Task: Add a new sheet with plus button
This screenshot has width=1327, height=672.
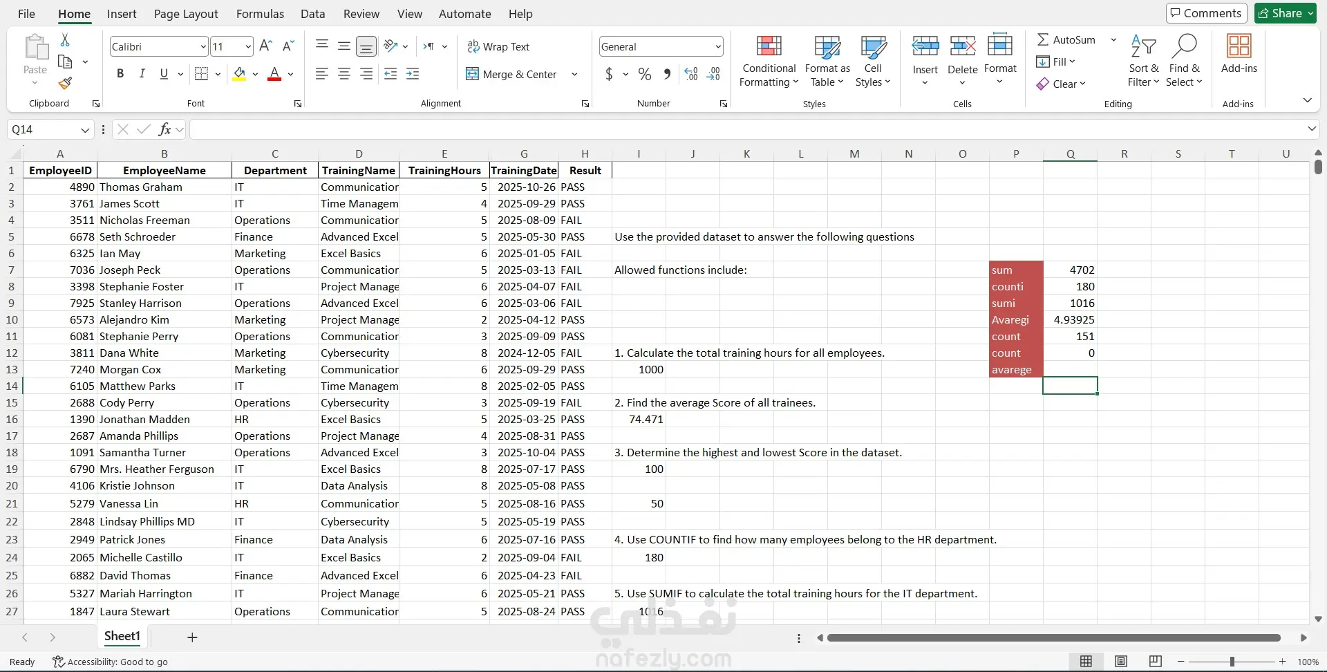Action: point(192,637)
